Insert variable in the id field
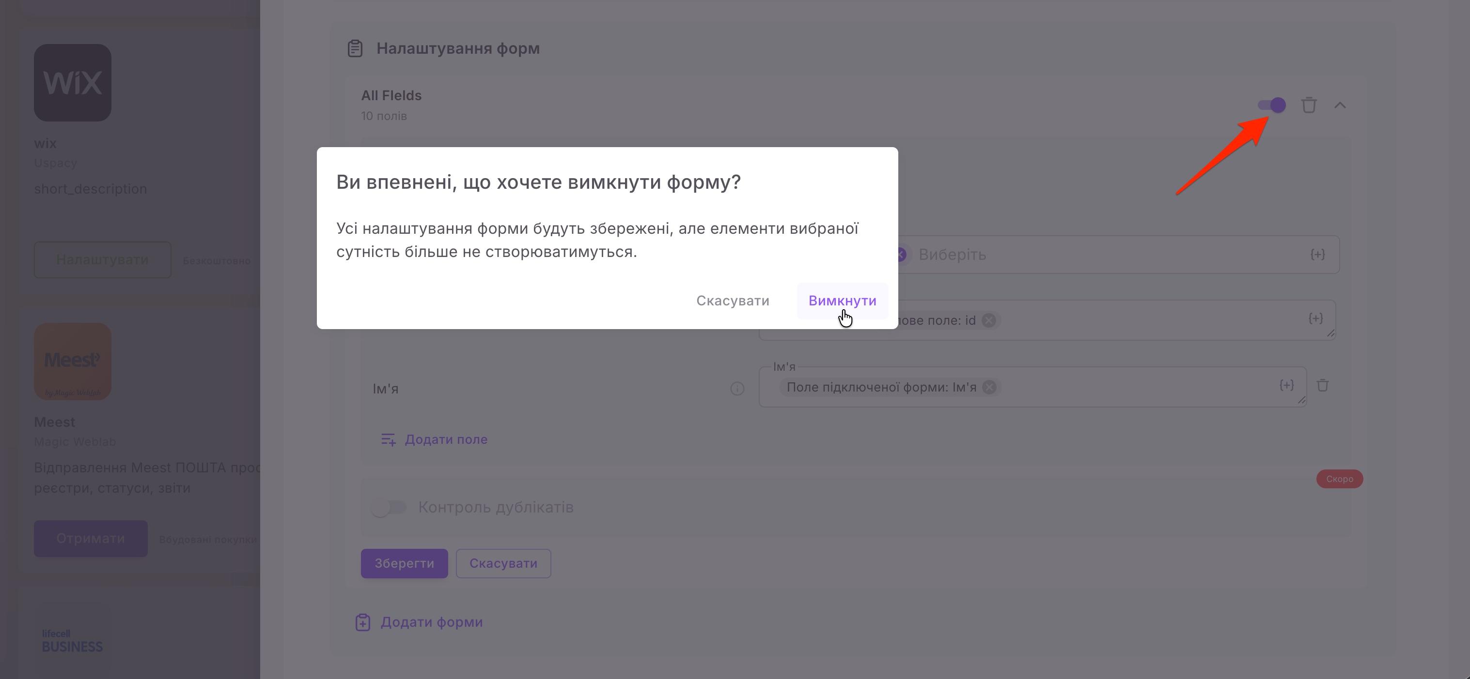1470x679 pixels. pyautogui.click(x=1315, y=318)
